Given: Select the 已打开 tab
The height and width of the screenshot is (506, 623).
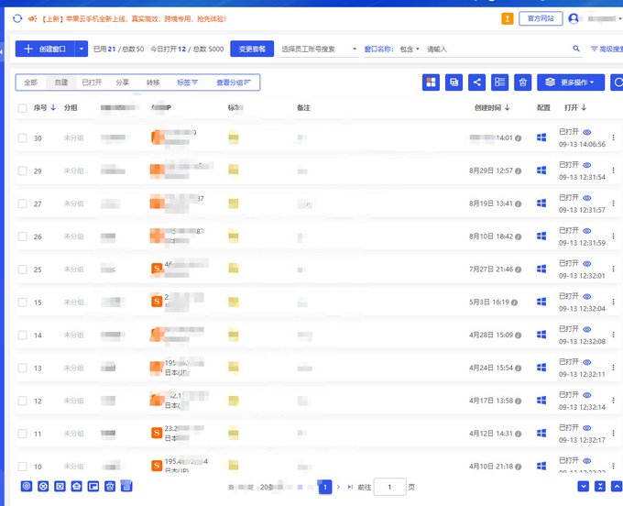Looking at the screenshot, I should [92, 82].
